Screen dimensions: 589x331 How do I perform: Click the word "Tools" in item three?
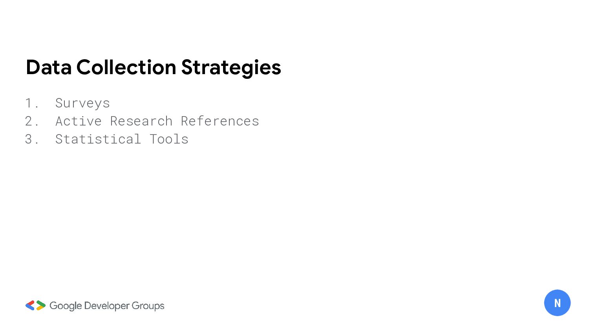(x=169, y=139)
